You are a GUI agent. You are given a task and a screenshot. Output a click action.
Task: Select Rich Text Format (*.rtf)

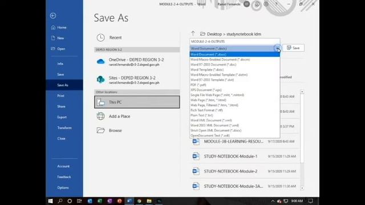[x=234, y=110]
